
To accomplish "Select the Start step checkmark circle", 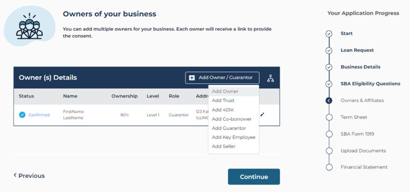I will pos(329,34).
